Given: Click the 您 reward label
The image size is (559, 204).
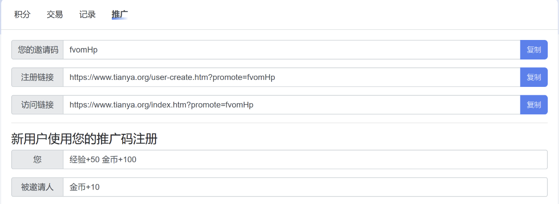Looking at the screenshot, I should pos(37,159).
